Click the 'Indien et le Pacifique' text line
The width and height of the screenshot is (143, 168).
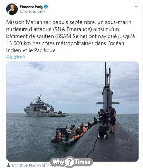31,50
